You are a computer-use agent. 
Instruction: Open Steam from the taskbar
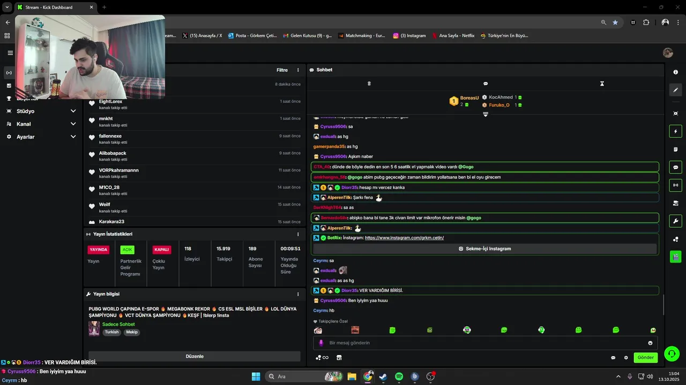383,376
